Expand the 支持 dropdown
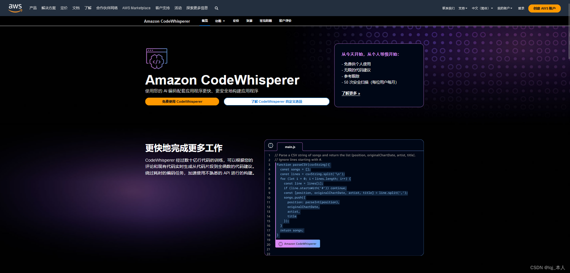The width and height of the screenshot is (570, 273). click(463, 8)
